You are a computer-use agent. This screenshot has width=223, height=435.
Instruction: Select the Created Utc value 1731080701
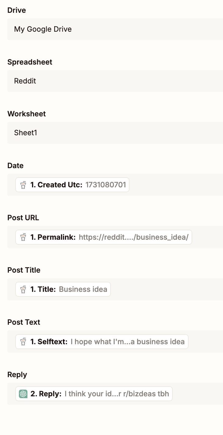(x=105, y=185)
